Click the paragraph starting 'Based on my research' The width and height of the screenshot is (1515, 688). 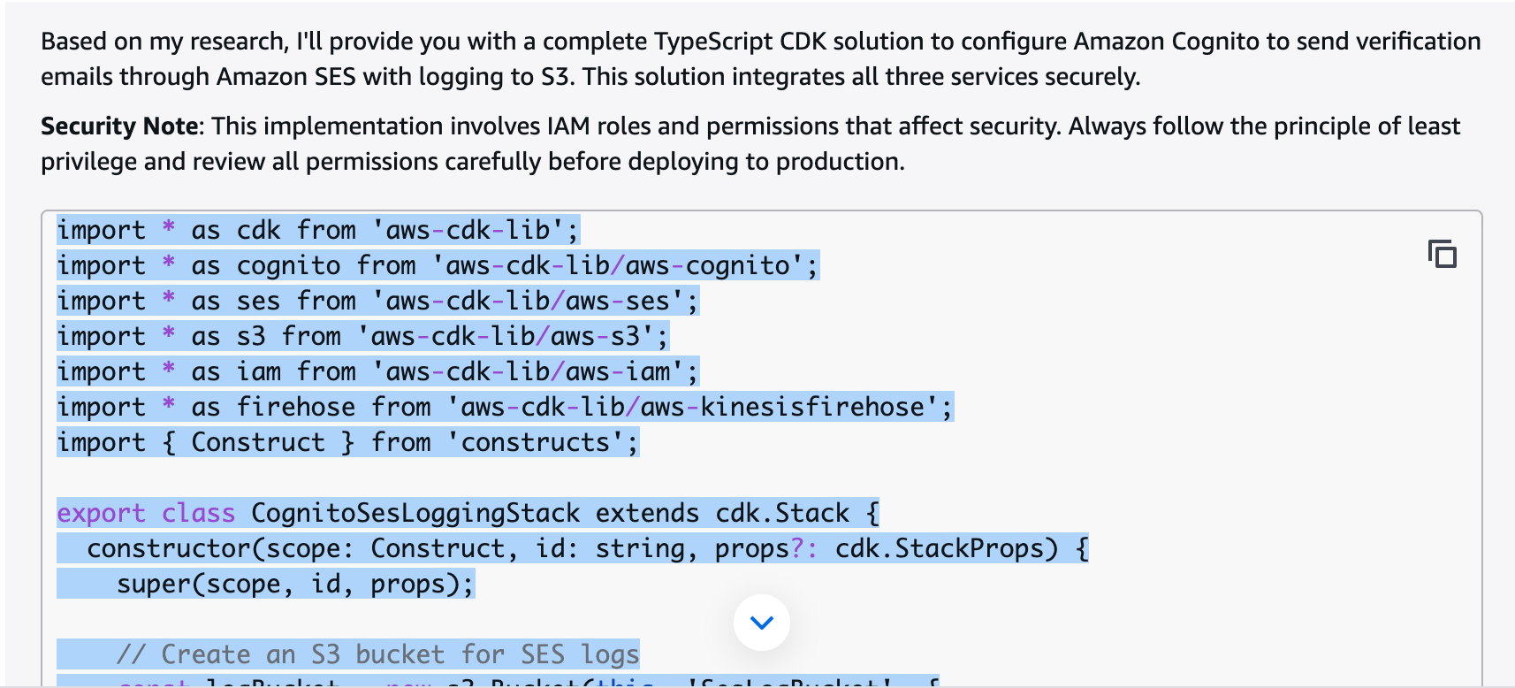(761, 58)
